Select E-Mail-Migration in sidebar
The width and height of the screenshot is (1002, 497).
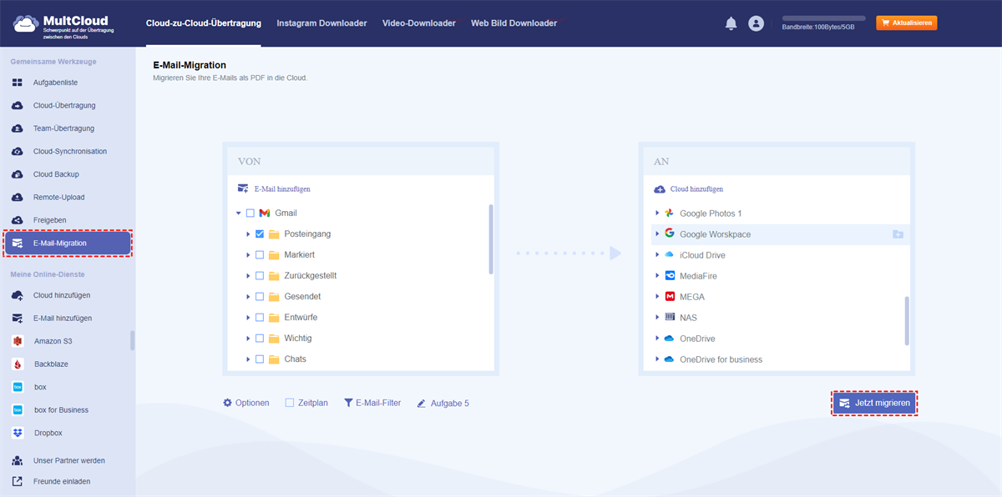tap(68, 243)
